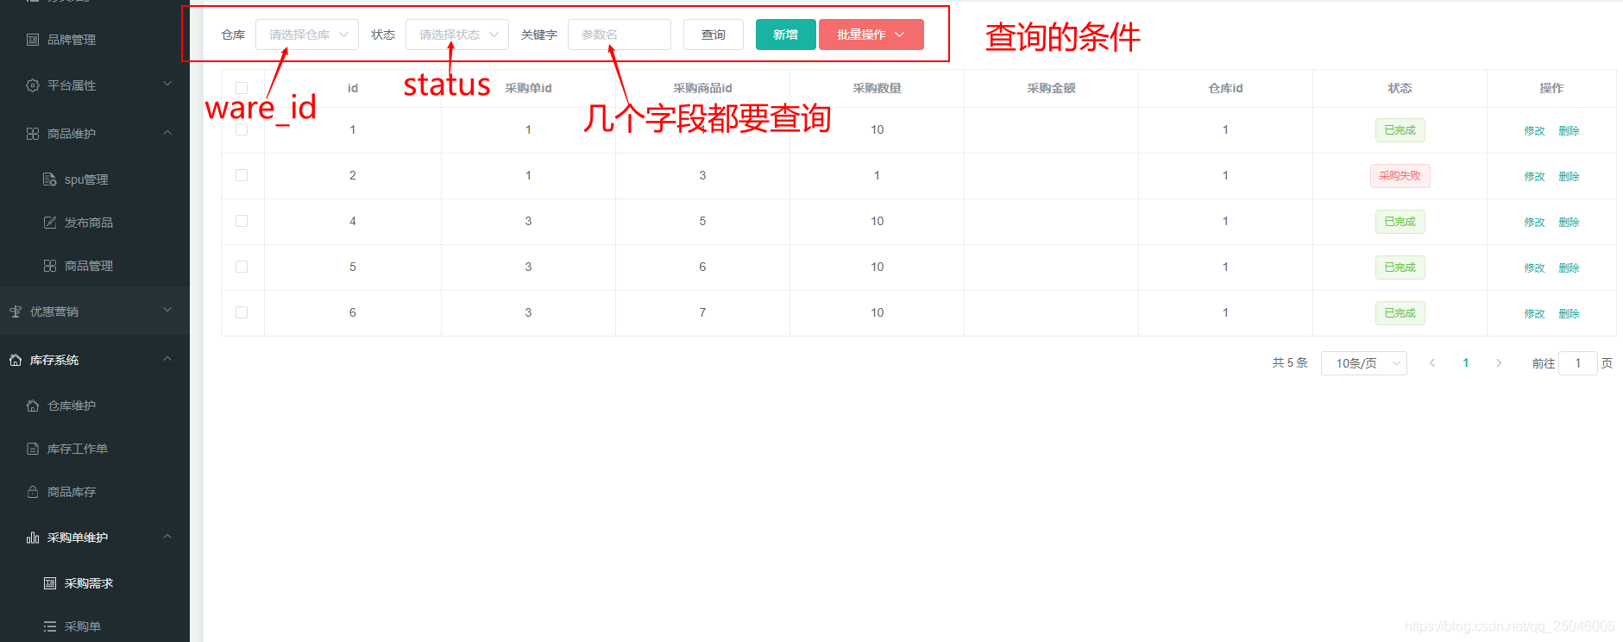
Task: Open the 批量操作 dropdown button
Action: point(871,35)
